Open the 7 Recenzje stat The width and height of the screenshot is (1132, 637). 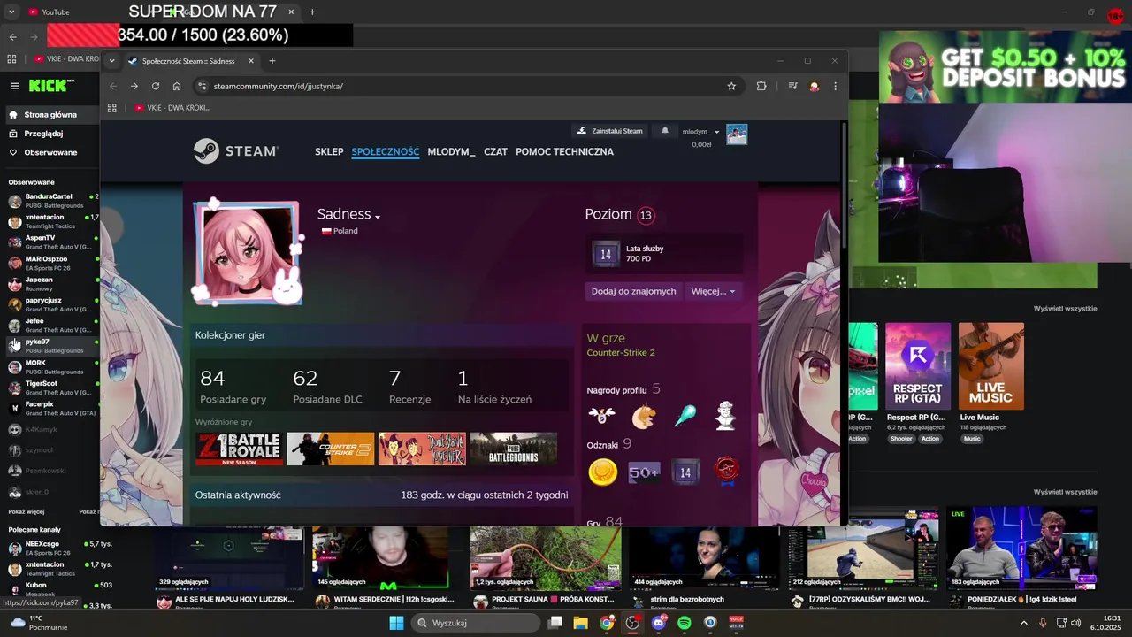point(409,387)
